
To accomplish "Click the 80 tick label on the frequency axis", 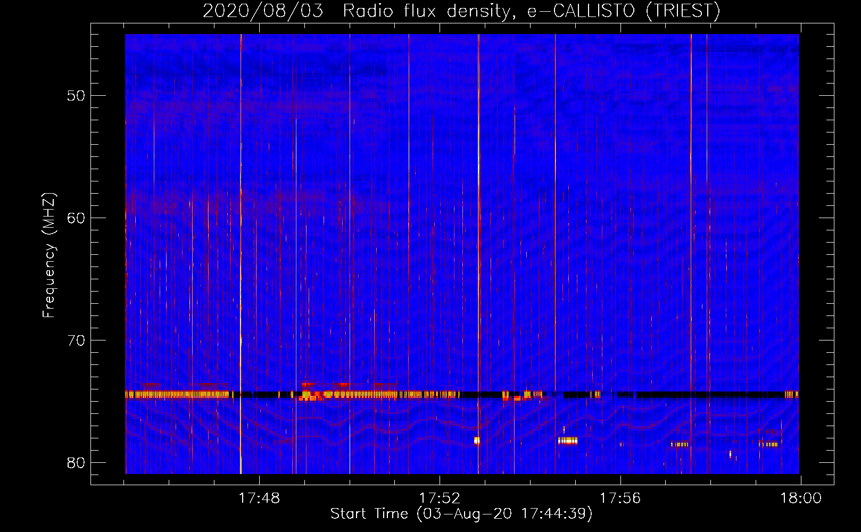I will [x=77, y=463].
